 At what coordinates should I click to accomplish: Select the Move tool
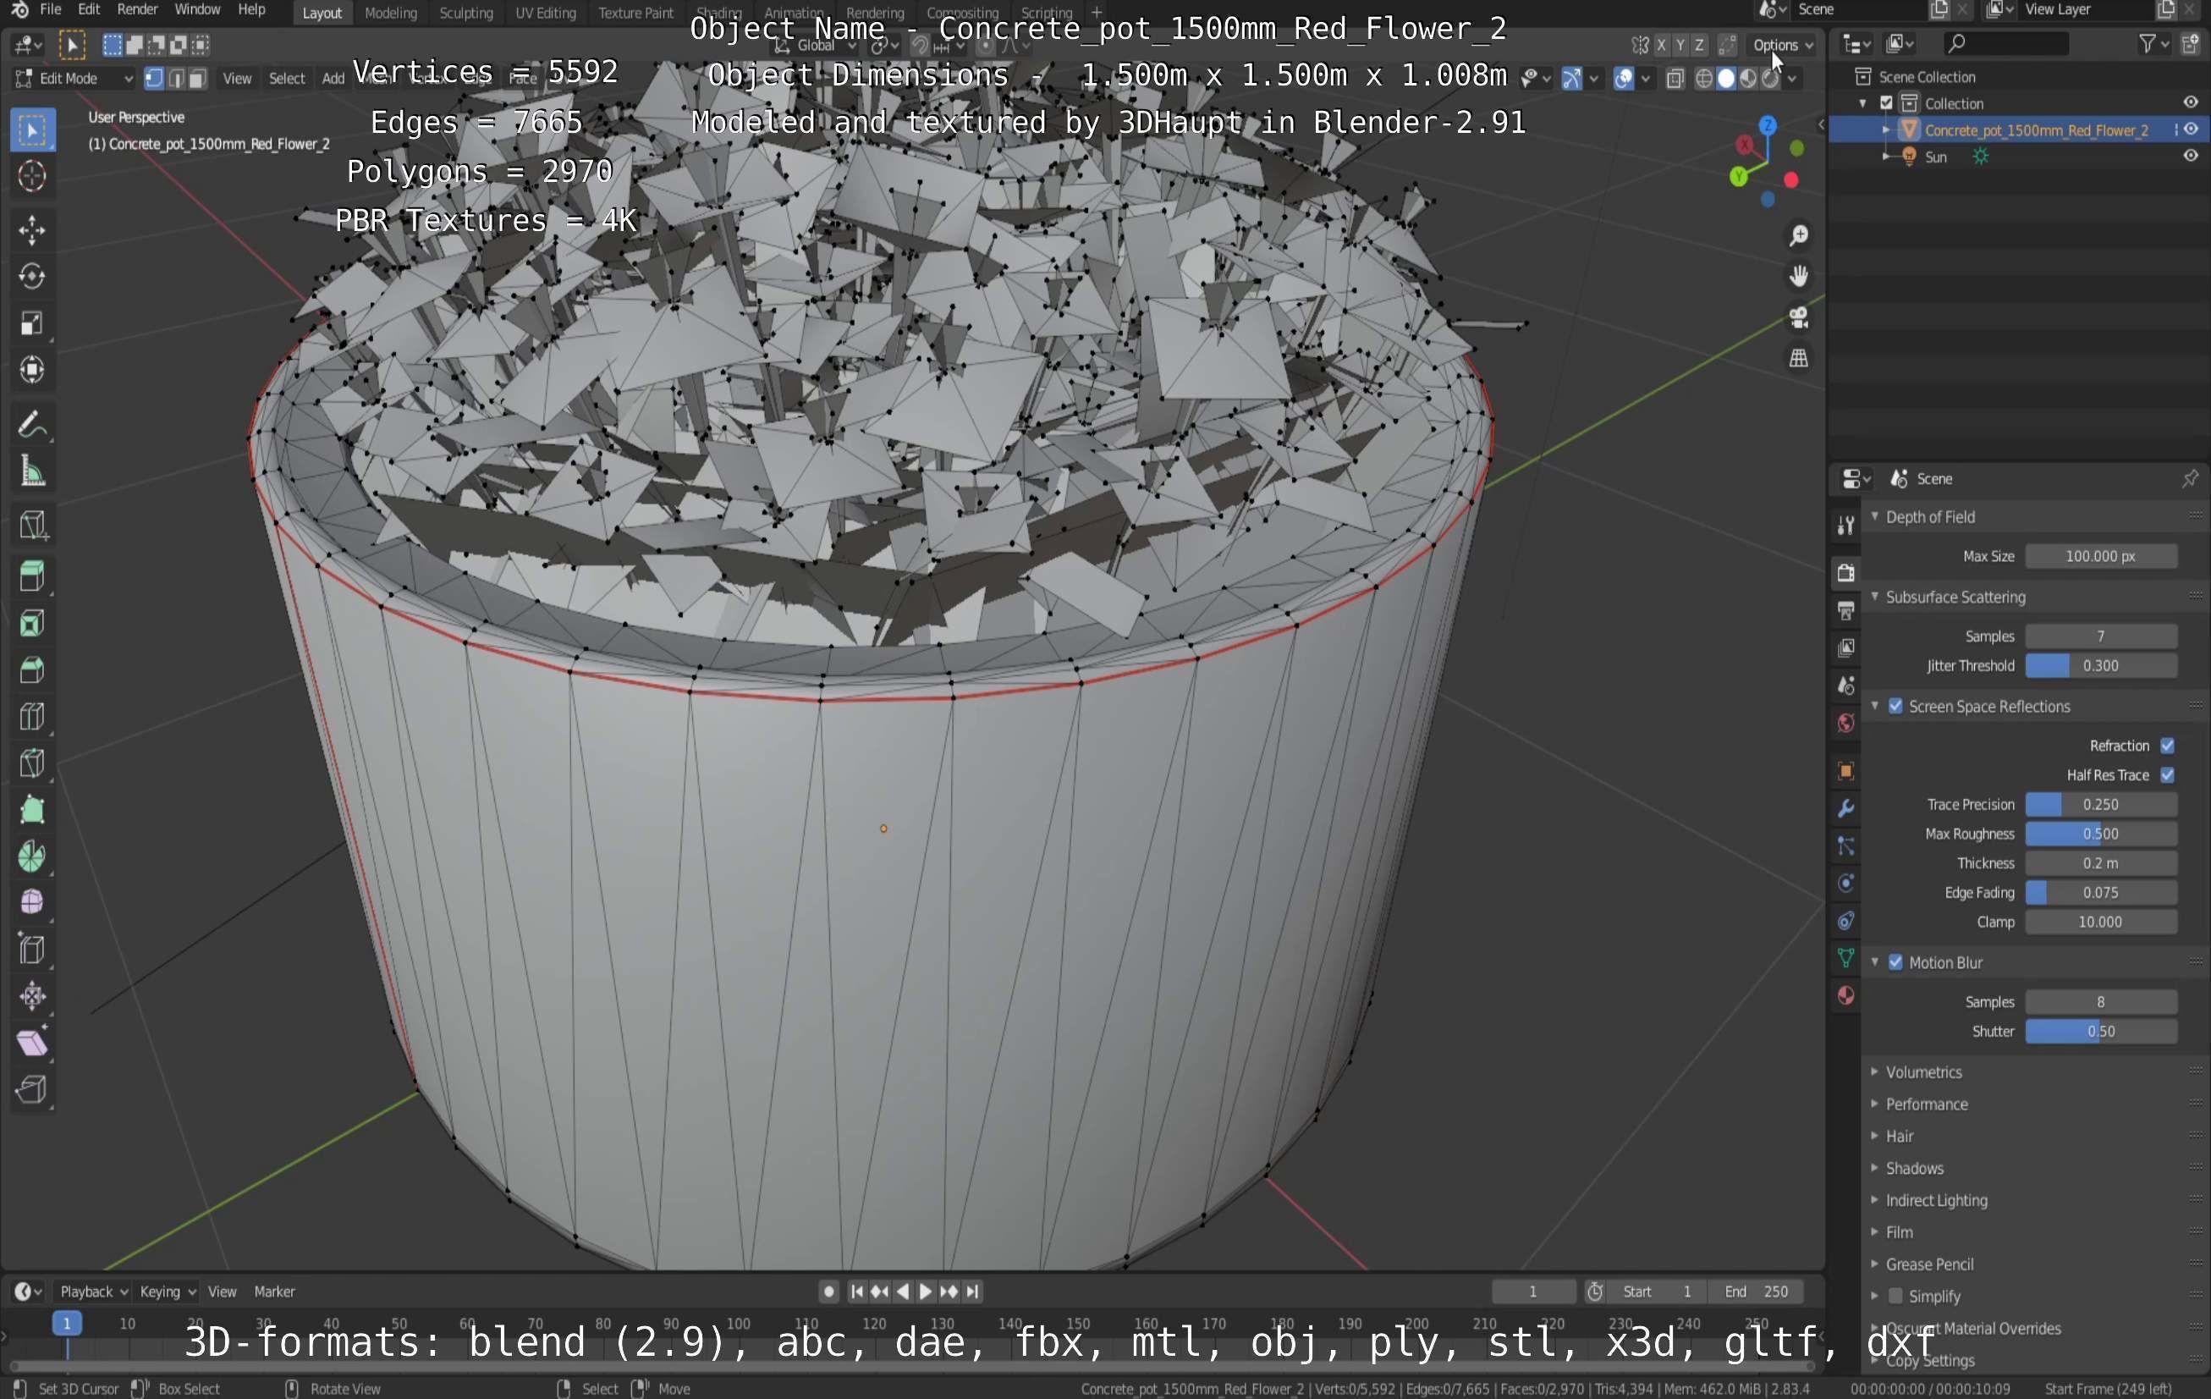point(32,229)
